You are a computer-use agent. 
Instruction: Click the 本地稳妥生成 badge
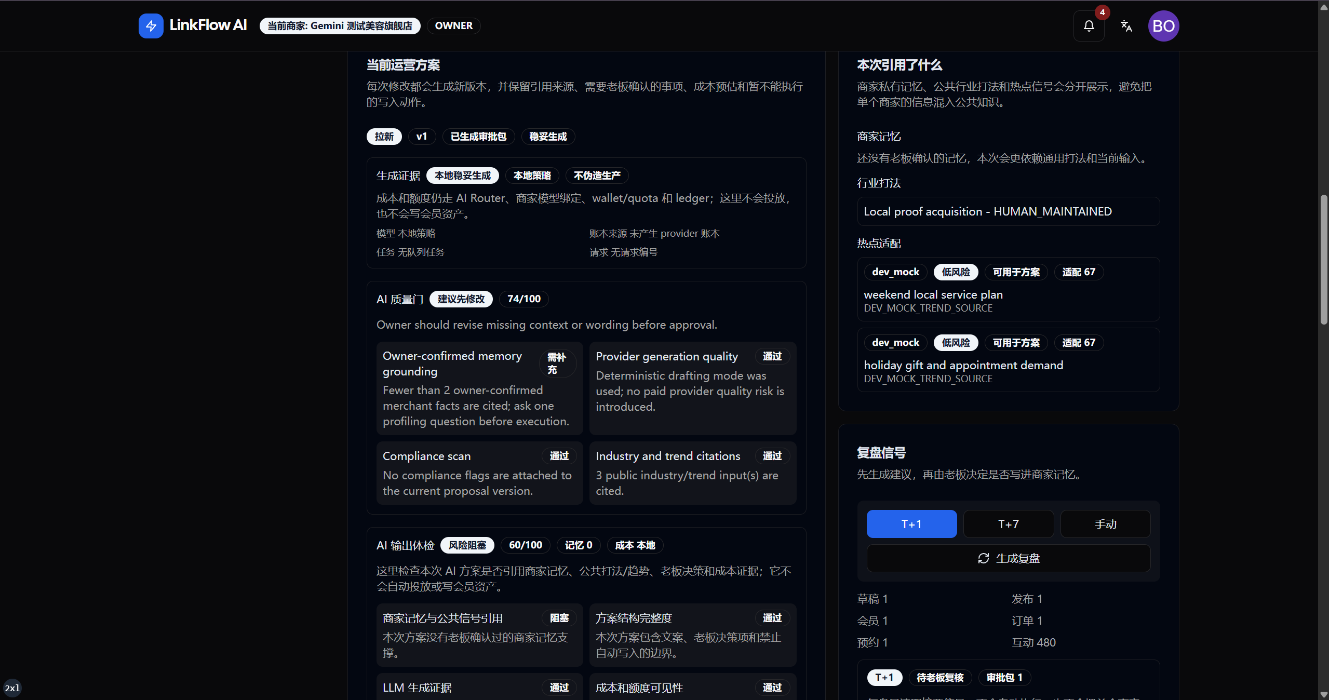click(x=462, y=176)
